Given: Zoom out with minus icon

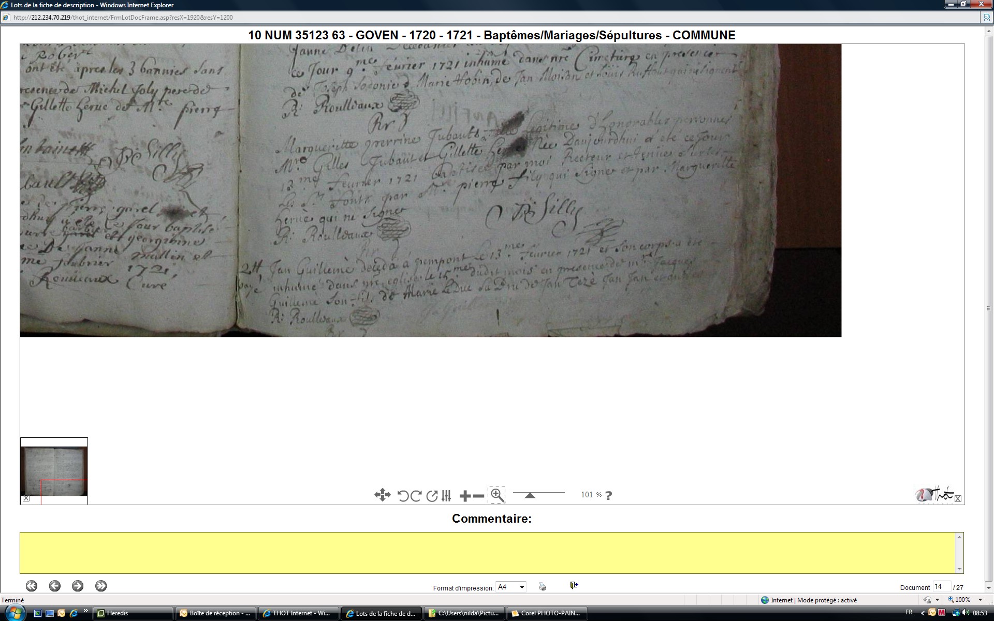Looking at the screenshot, I should (x=479, y=496).
